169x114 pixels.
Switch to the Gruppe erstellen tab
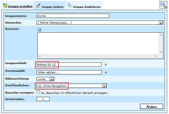click(18, 6)
